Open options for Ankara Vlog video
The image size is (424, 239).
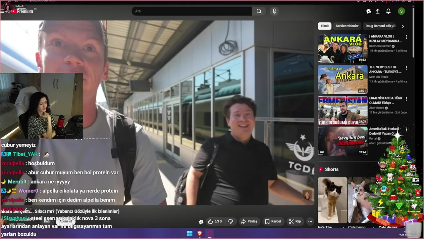tap(406, 37)
